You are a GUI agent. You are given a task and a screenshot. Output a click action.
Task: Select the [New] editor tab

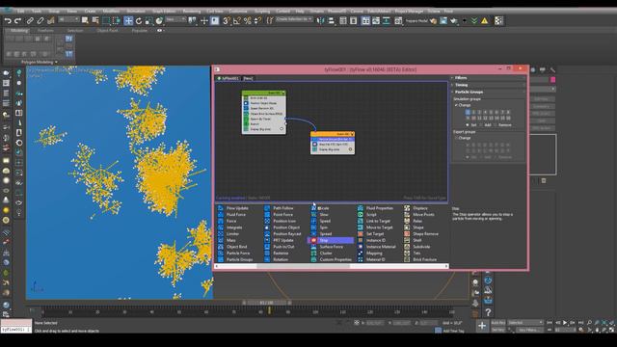pyautogui.click(x=248, y=78)
